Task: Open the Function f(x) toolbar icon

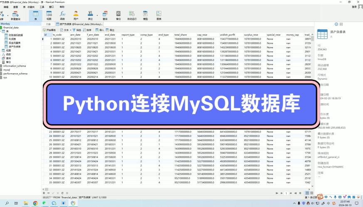Action: [62, 16]
